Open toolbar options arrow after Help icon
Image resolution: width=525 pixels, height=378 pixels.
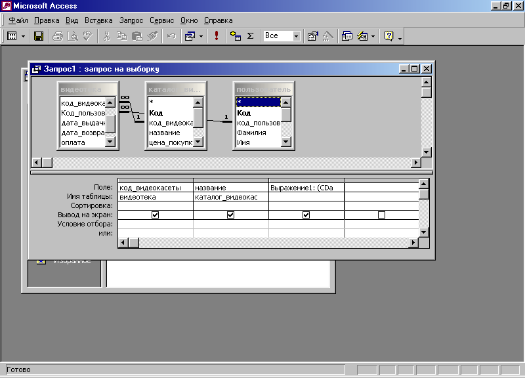click(400, 39)
